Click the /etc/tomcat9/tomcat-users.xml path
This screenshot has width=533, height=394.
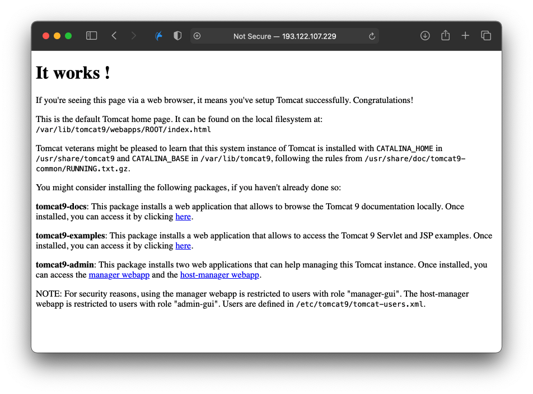point(359,304)
